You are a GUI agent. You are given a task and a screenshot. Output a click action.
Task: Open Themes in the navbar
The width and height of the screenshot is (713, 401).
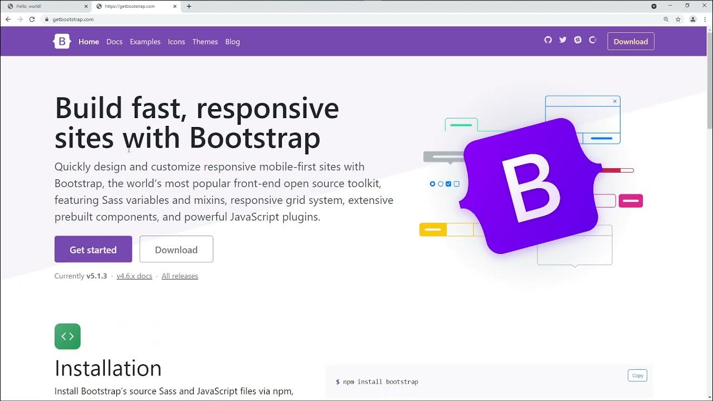coord(205,42)
